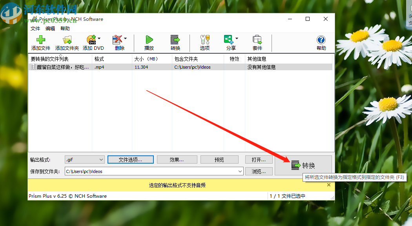Click the Suite (套件) toolbar icon
The image size is (412, 226).
point(257,40)
